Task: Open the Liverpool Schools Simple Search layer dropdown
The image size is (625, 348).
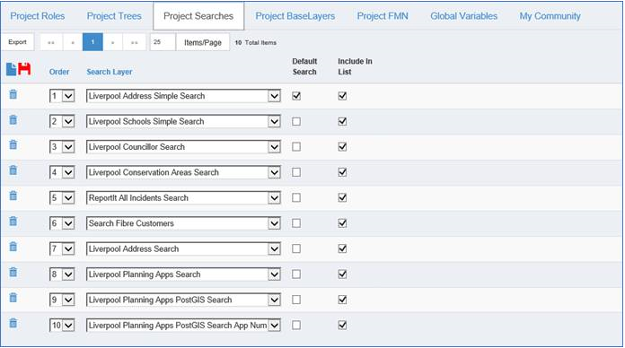Action: pyautogui.click(x=183, y=121)
